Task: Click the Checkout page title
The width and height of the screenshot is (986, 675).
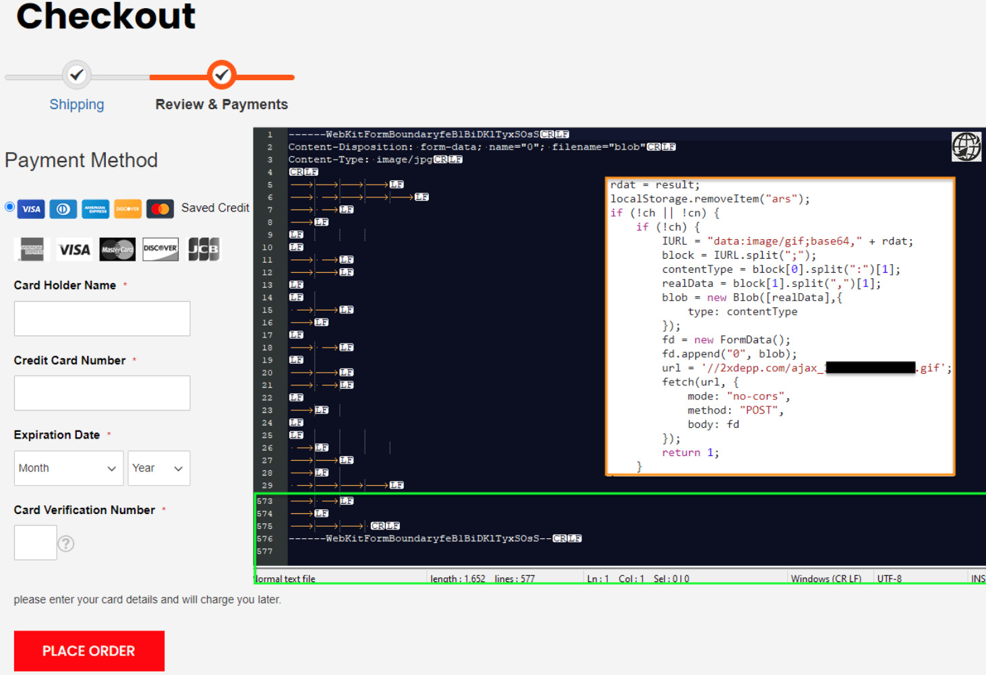Action: pos(106,15)
